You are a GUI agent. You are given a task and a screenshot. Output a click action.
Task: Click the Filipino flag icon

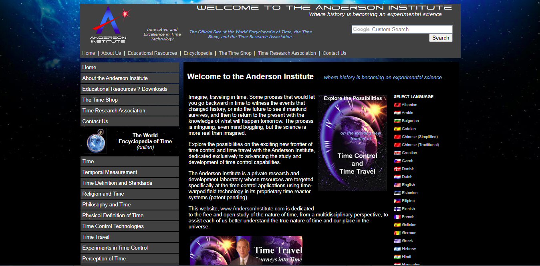coord(397,201)
